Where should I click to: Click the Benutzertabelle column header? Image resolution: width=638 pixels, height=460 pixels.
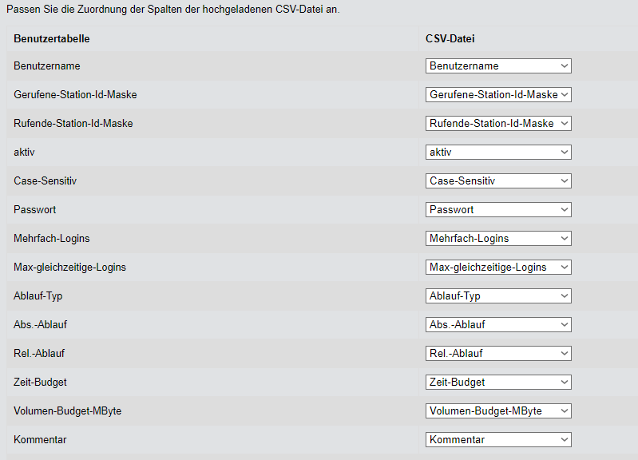(52, 38)
